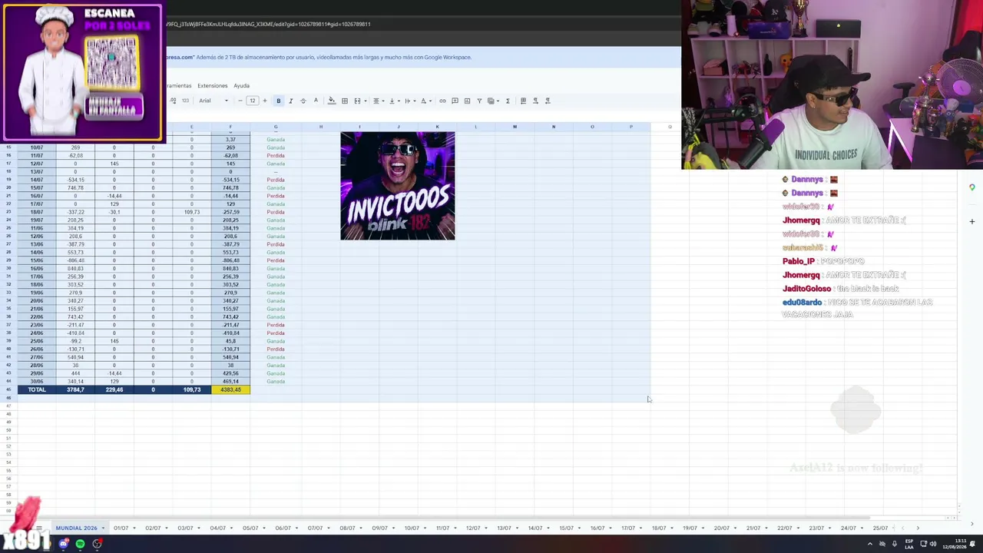Select the yellow total cell 4383,45
The height and width of the screenshot is (553, 983).
(x=230, y=389)
